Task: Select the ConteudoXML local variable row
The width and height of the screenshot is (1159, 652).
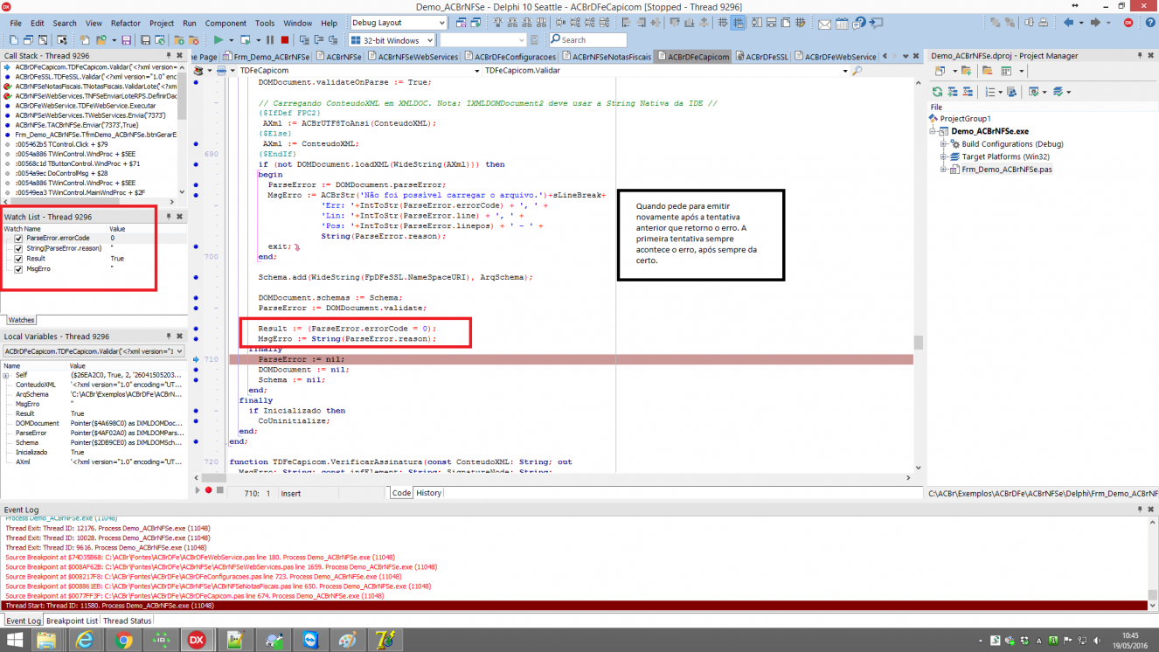Action: (x=93, y=385)
